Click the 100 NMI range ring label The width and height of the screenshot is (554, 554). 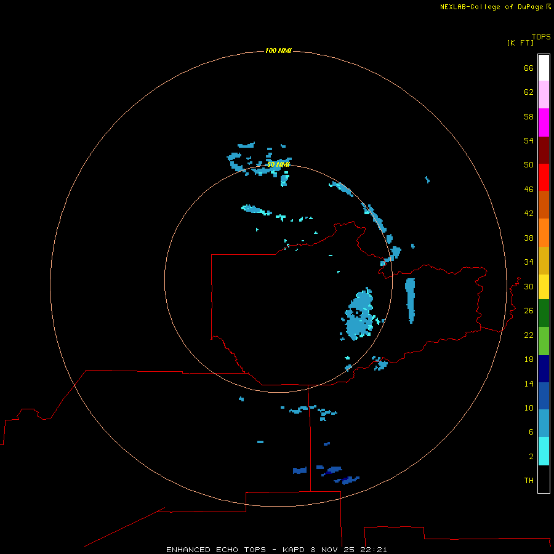pos(278,50)
